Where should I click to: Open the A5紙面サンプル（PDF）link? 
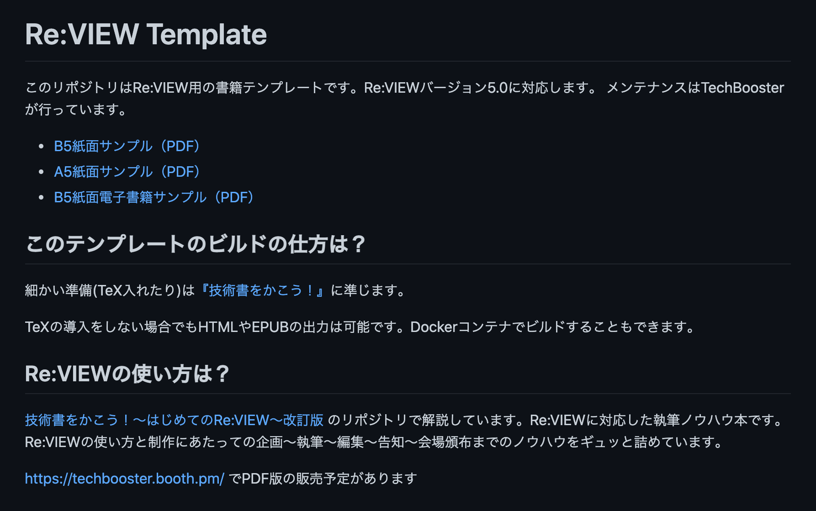(x=127, y=172)
